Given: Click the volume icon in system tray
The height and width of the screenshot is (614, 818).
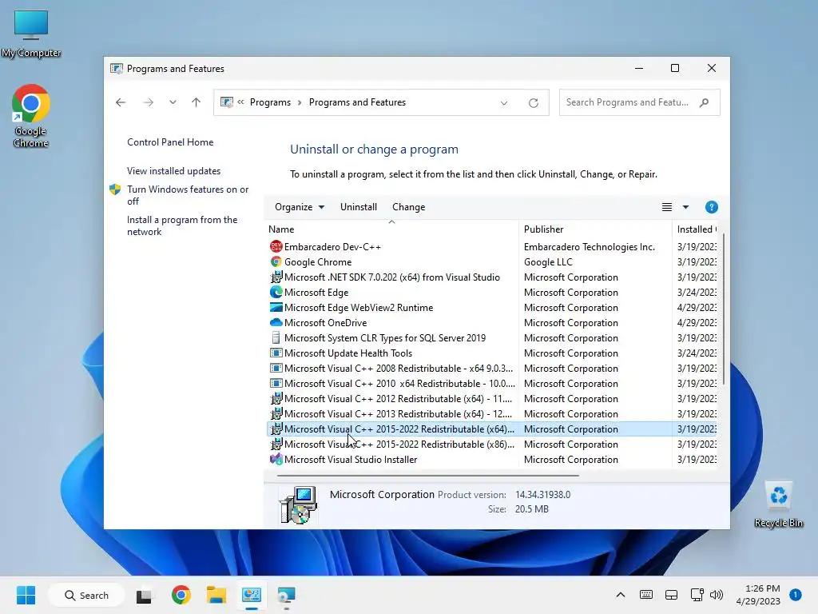Looking at the screenshot, I should (717, 595).
